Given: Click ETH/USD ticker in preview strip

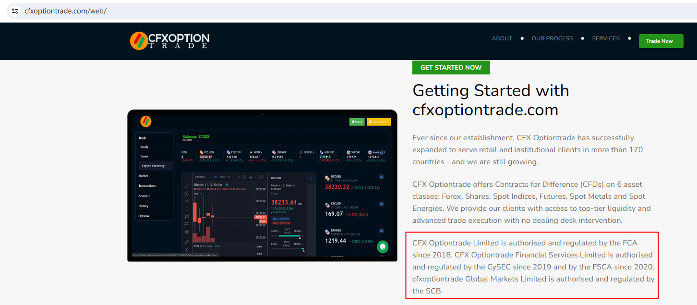Looking at the screenshot, I should [x=233, y=156].
